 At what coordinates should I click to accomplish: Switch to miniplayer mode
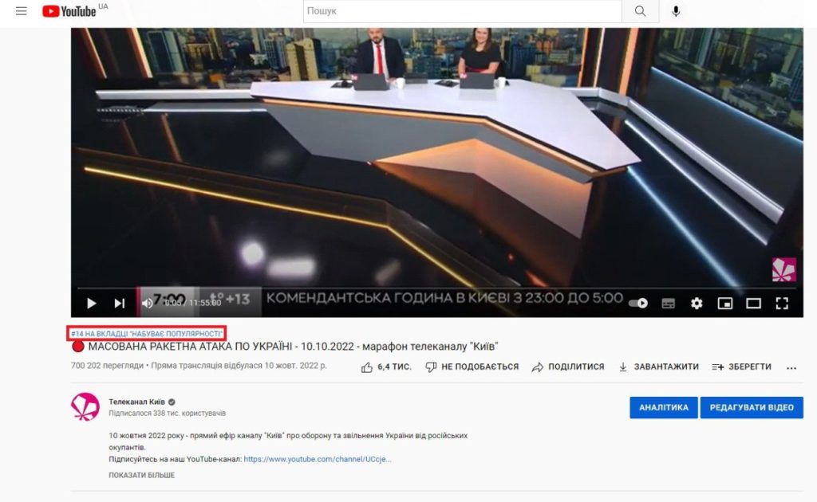click(724, 304)
